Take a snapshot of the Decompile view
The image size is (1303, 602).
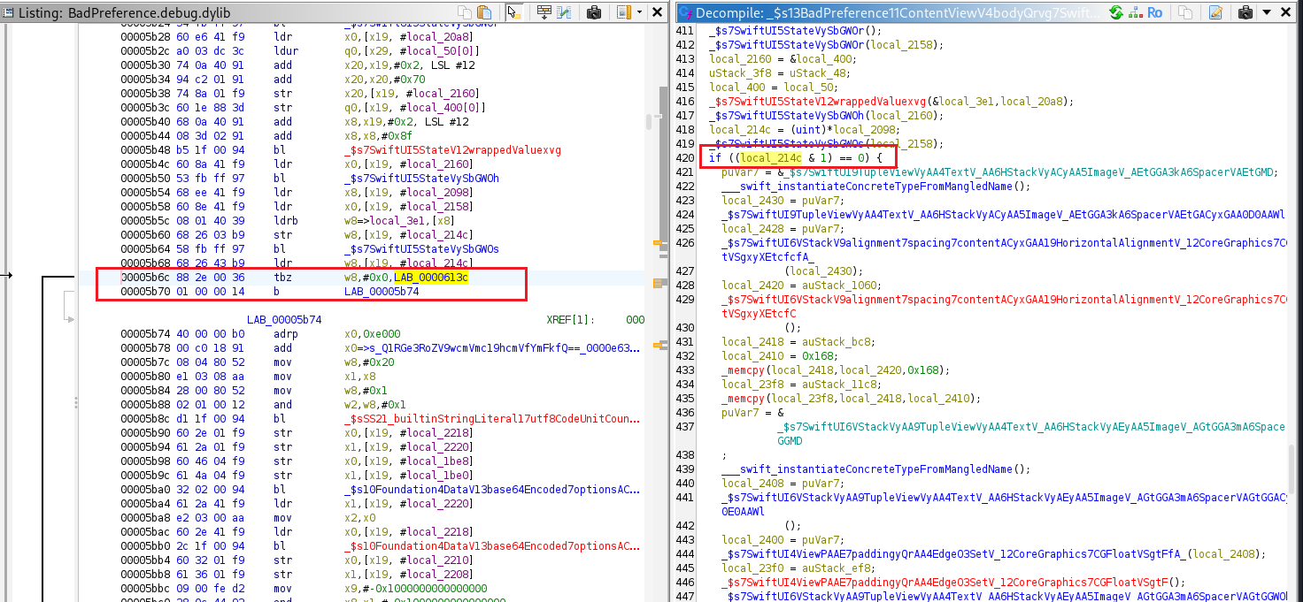point(1245,12)
